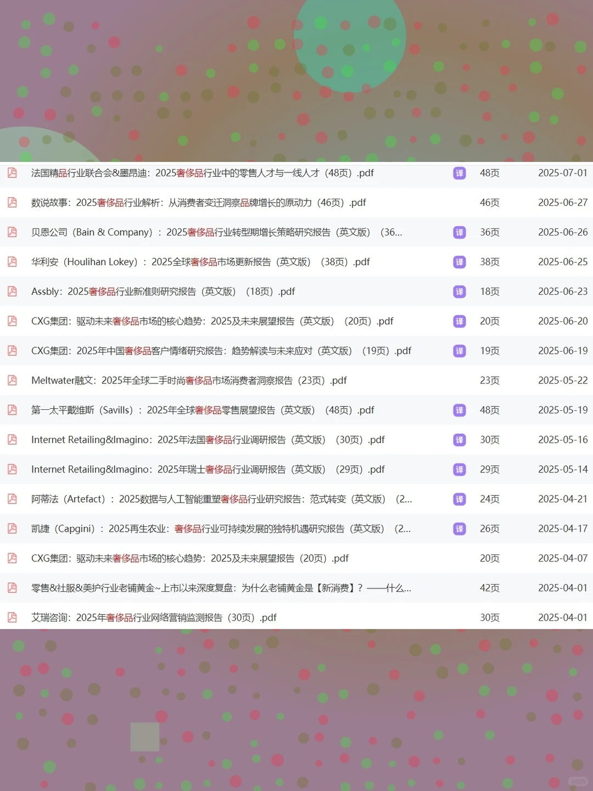Open 法国精品行业联合会&墨昂迪 2025奢侈品 report
593x791 pixels.
click(203, 173)
